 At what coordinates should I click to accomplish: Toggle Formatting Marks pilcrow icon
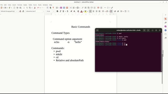point(53,8)
